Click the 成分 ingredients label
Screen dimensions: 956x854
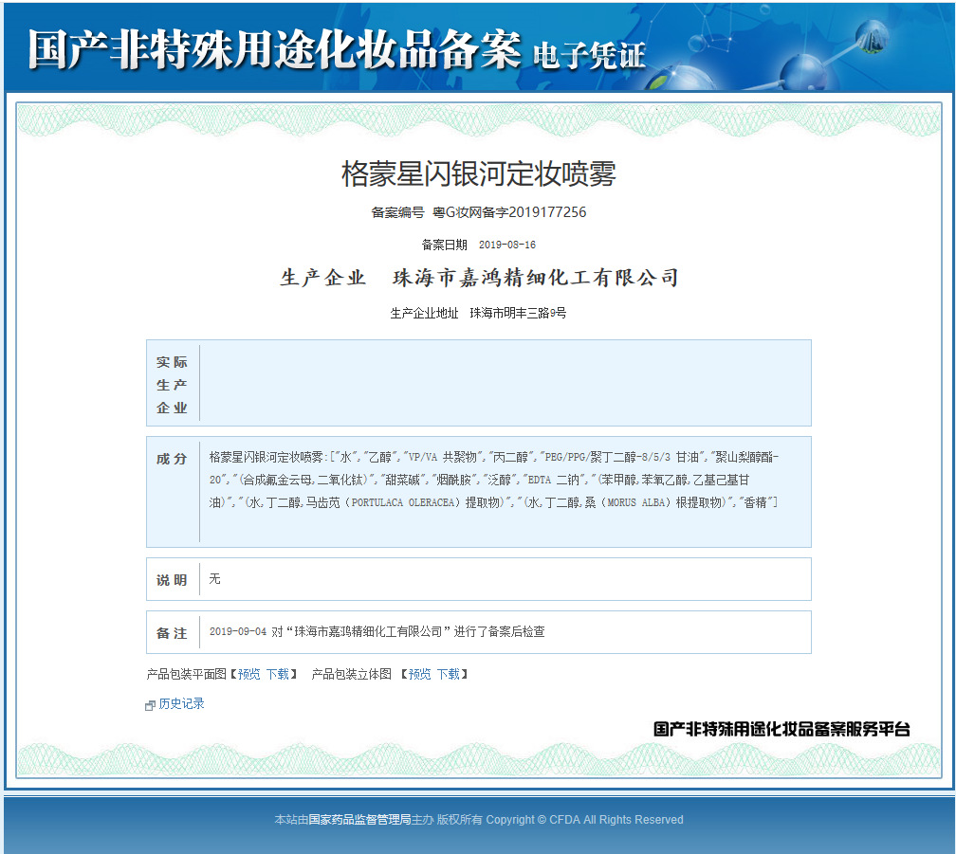pos(172,459)
